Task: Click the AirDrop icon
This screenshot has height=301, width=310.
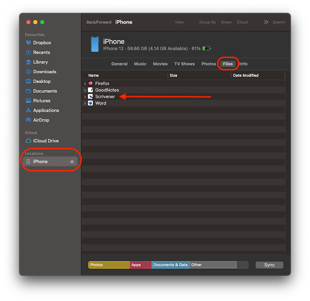Action: 28,120
